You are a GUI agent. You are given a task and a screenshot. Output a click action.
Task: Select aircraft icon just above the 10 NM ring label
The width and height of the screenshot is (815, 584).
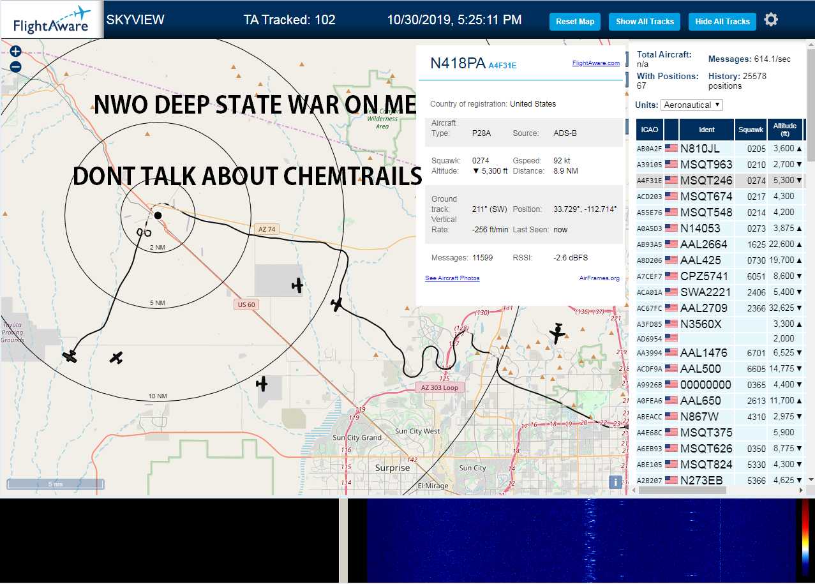coord(116,358)
